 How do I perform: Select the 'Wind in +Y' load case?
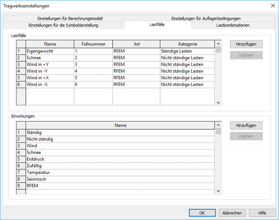[x=50, y=65]
